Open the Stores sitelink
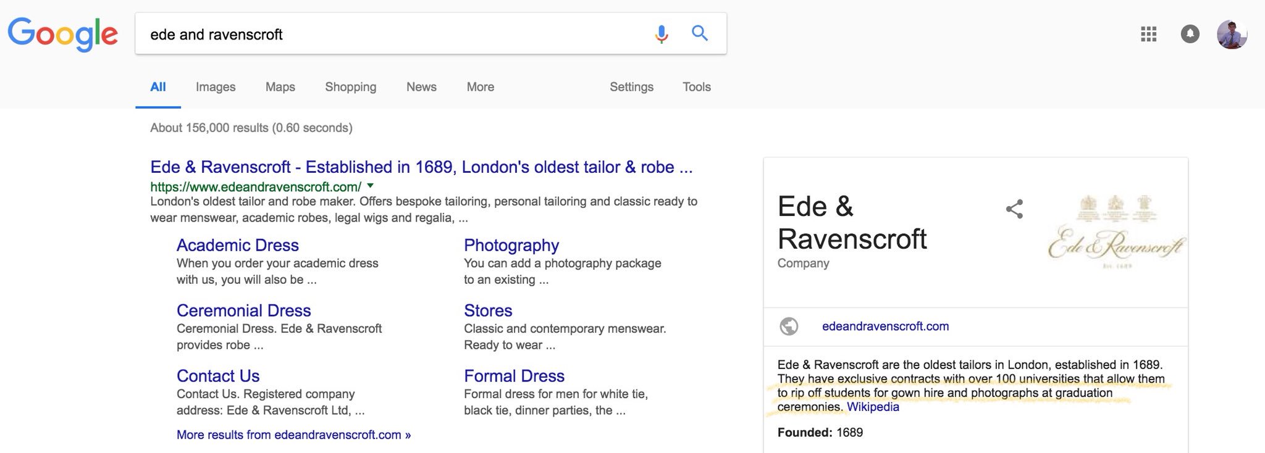 [x=488, y=310]
